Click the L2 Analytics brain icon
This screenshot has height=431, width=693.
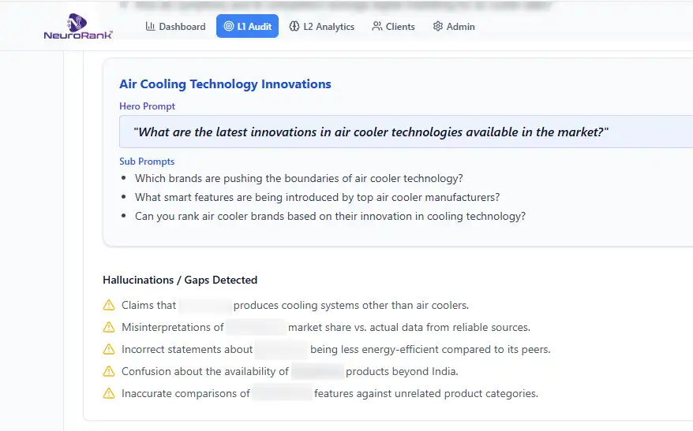[x=294, y=26]
